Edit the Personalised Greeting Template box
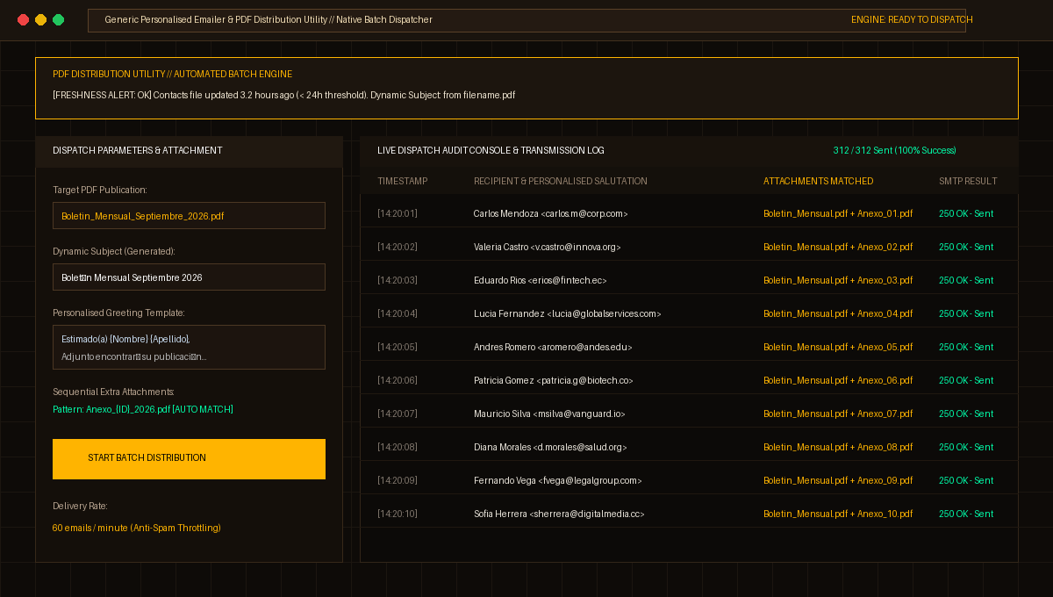 [189, 348]
